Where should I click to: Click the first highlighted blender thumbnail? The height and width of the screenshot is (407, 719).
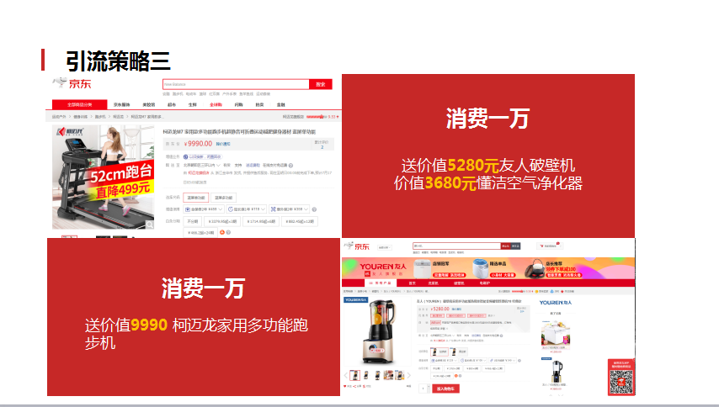coord(355,375)
